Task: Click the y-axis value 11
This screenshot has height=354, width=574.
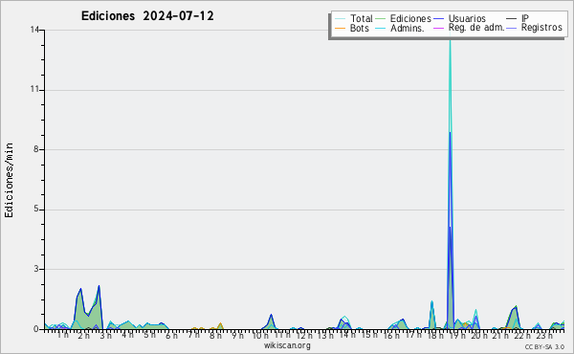Action: 34,89
